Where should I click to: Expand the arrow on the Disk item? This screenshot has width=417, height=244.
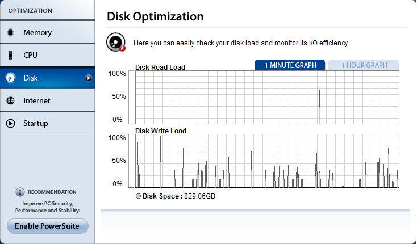coord(88,78)
